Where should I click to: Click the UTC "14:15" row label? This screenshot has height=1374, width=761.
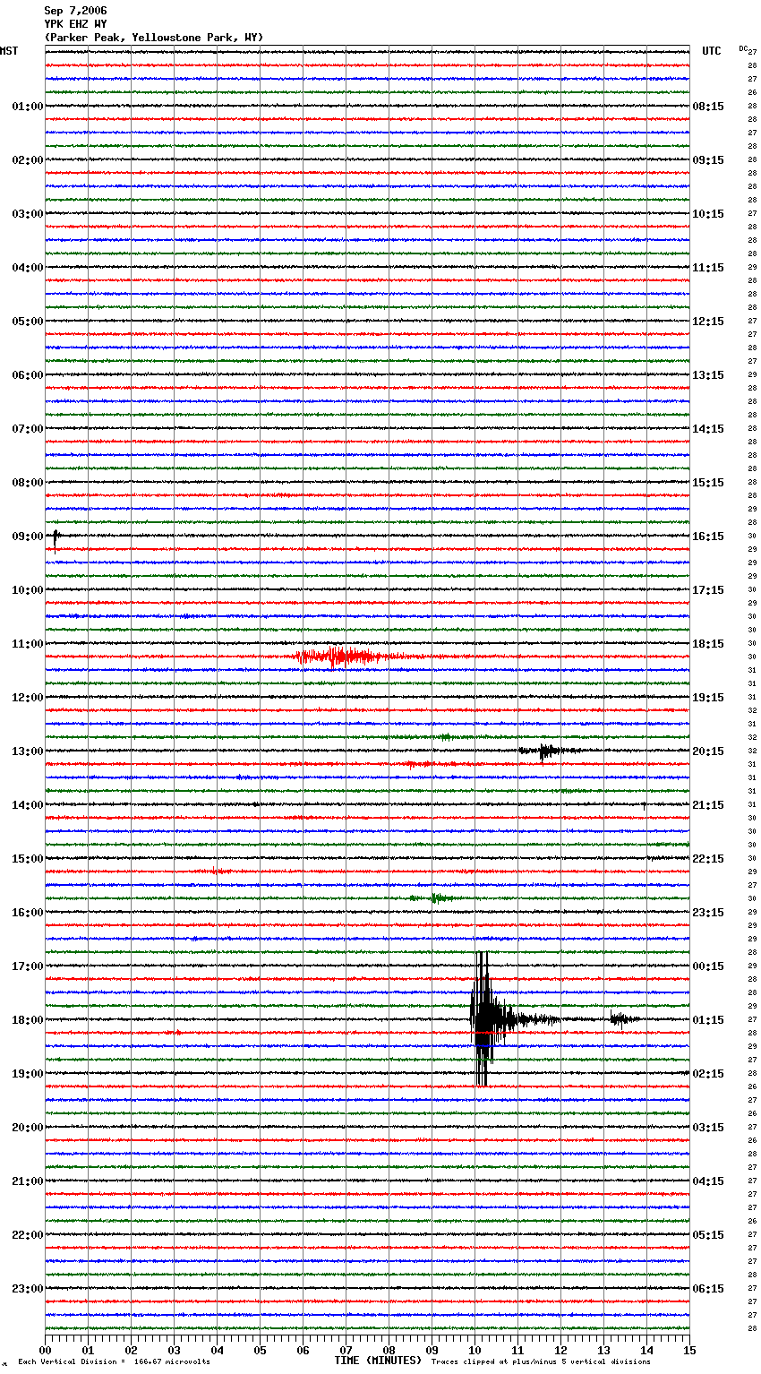click(708, 429)
